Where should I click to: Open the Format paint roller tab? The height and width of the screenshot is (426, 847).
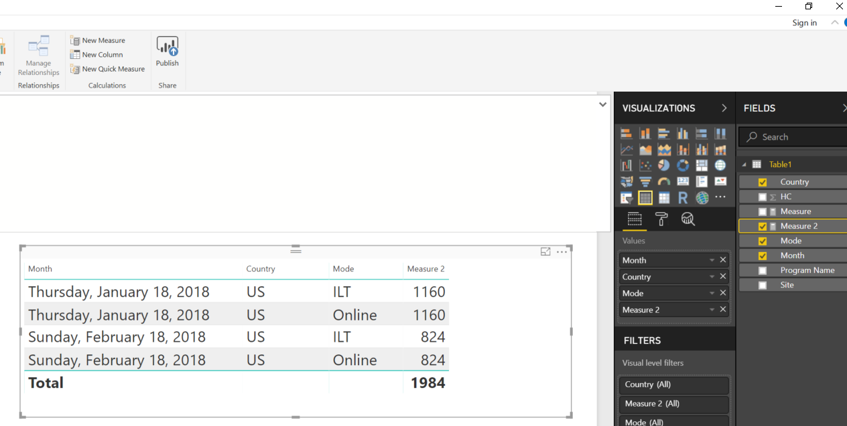point(661,219)
